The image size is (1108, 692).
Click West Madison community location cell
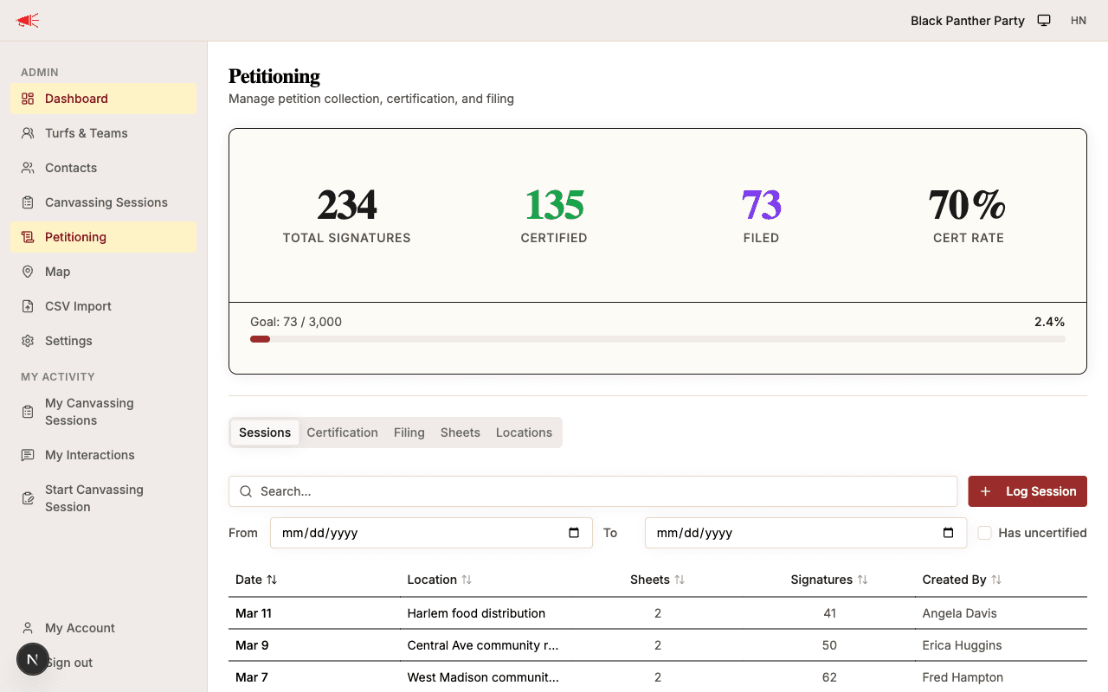(483, 677)
